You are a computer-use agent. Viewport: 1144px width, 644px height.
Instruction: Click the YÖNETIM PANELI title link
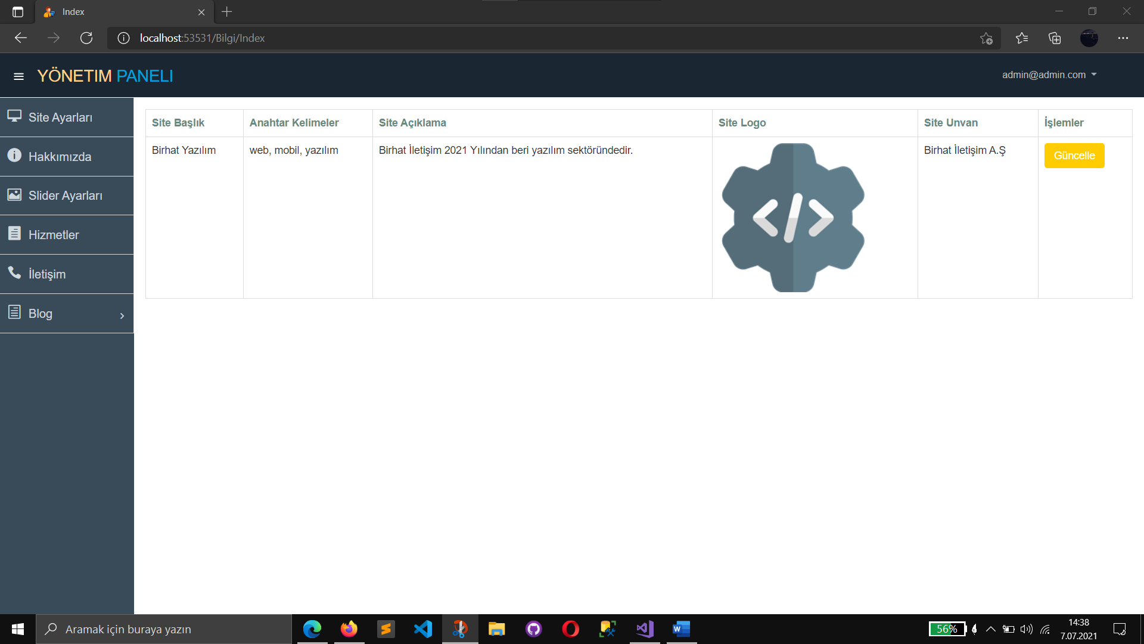click(x=105, y=76)
